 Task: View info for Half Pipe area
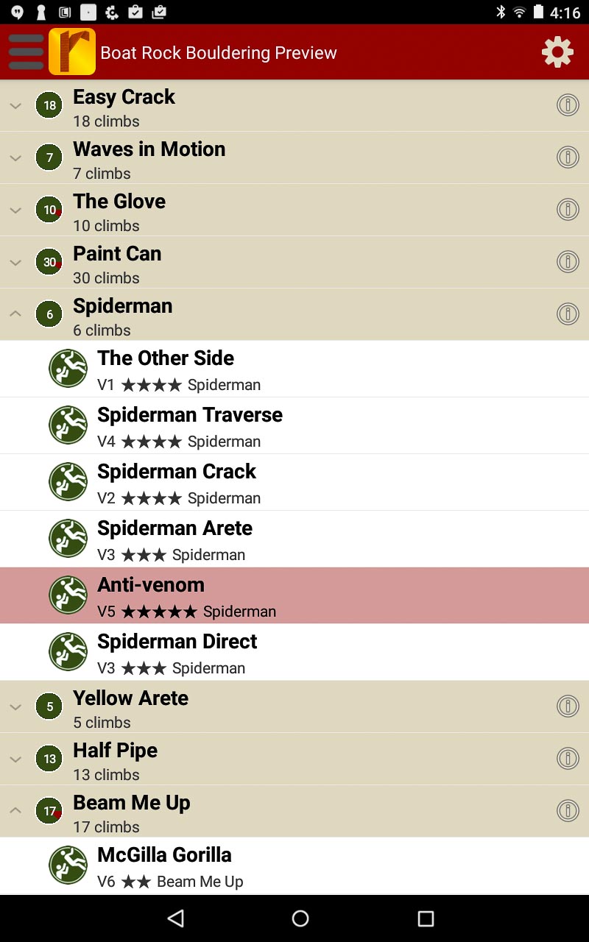(568, 758)
